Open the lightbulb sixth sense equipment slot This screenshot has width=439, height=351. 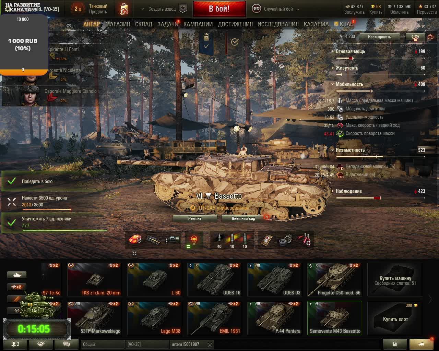(194, 240)
